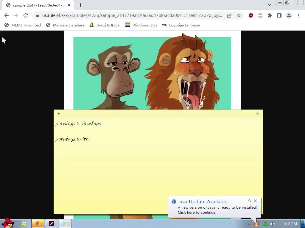Image resolution: width=305 pixels, height=228 pixels.
Task: Dismiss the Java Update balloon
Action: (255, 201)
